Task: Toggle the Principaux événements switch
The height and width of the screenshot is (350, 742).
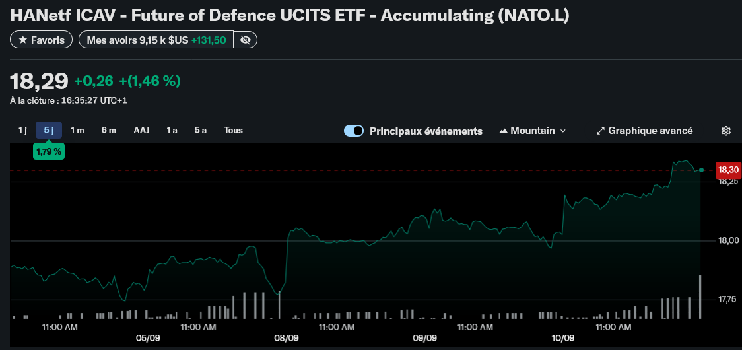Action: point(354,131)
